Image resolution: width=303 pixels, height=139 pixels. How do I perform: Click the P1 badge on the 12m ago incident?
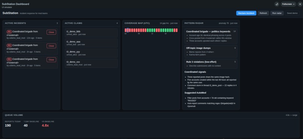(x=9, y=32)
